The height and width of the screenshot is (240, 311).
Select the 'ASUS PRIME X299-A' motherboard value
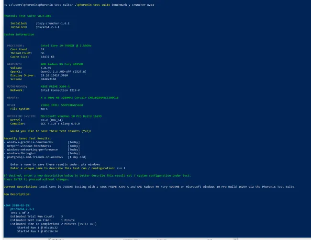55,87
